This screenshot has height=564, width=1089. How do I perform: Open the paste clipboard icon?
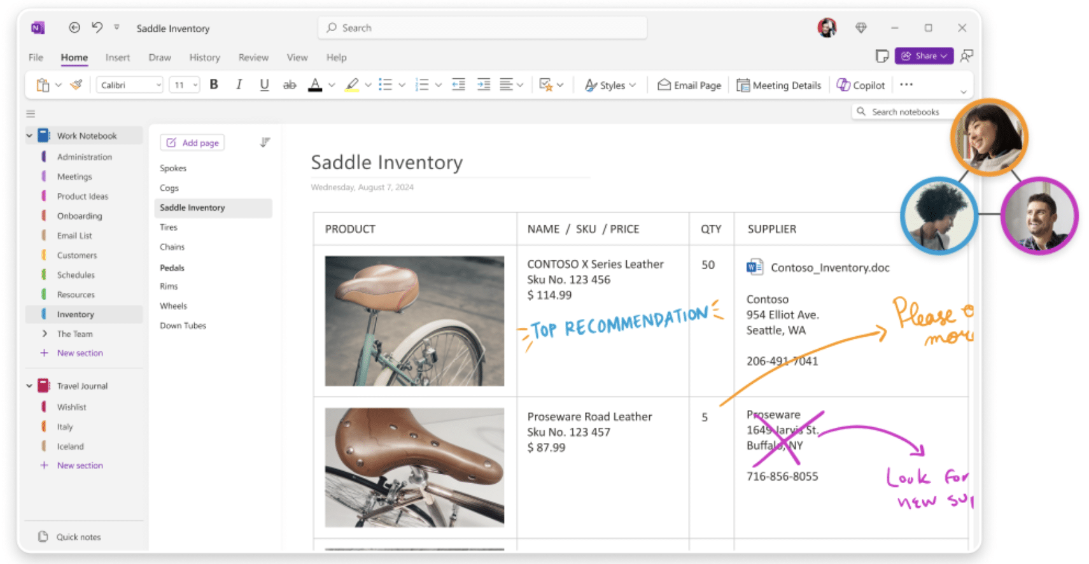(43, 85)
